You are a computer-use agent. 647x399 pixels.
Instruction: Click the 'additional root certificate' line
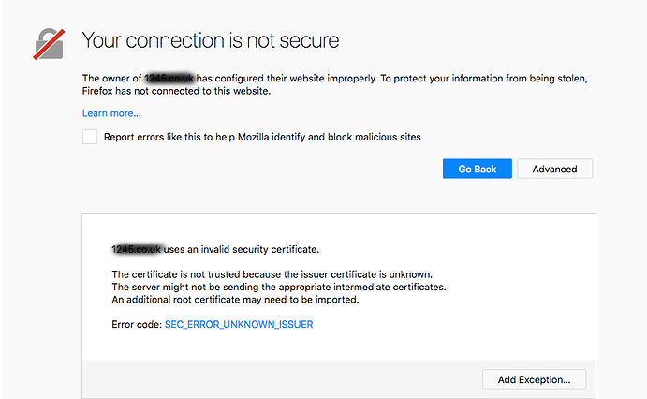[x=235, y=300]
